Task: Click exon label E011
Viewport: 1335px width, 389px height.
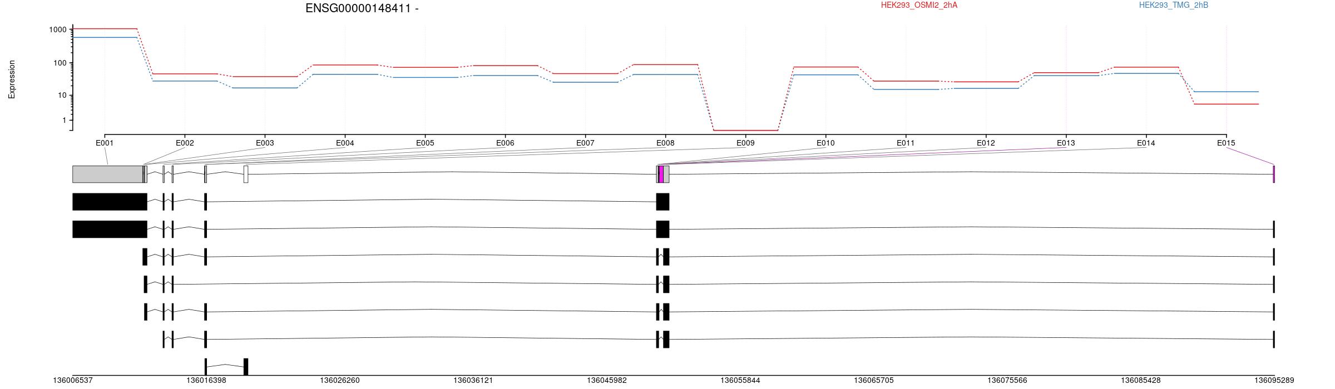Action: click(906, 143)
